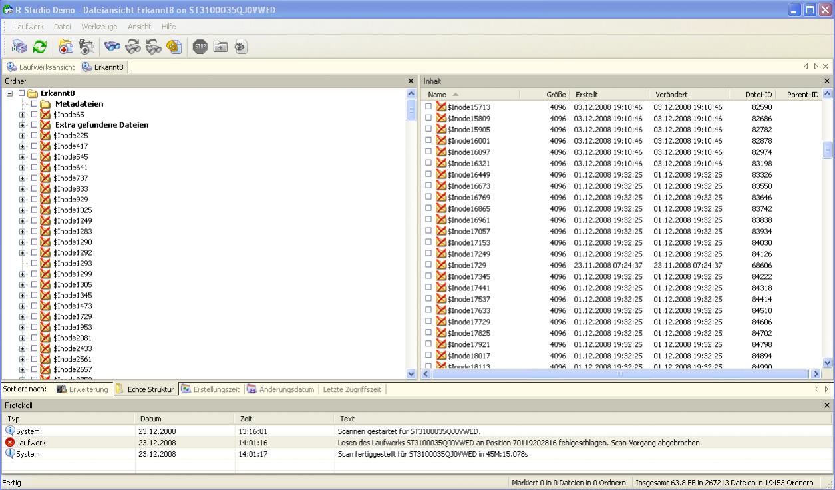This screenshot has width=835, height=490.
Task: Open the Werkzeuge menu
Action: (100, 27)
